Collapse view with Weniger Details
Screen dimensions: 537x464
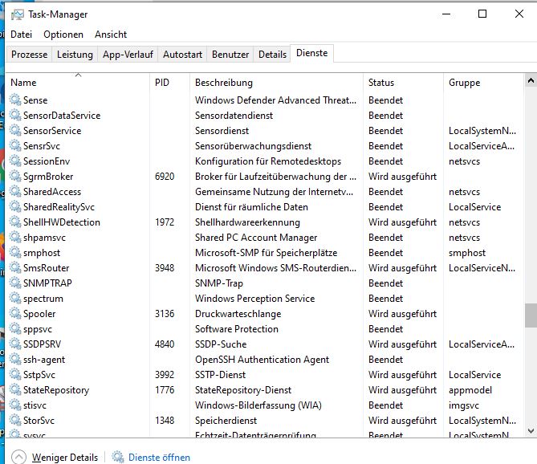point(55,457)
